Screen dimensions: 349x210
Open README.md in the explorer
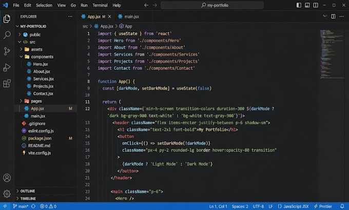39,146
